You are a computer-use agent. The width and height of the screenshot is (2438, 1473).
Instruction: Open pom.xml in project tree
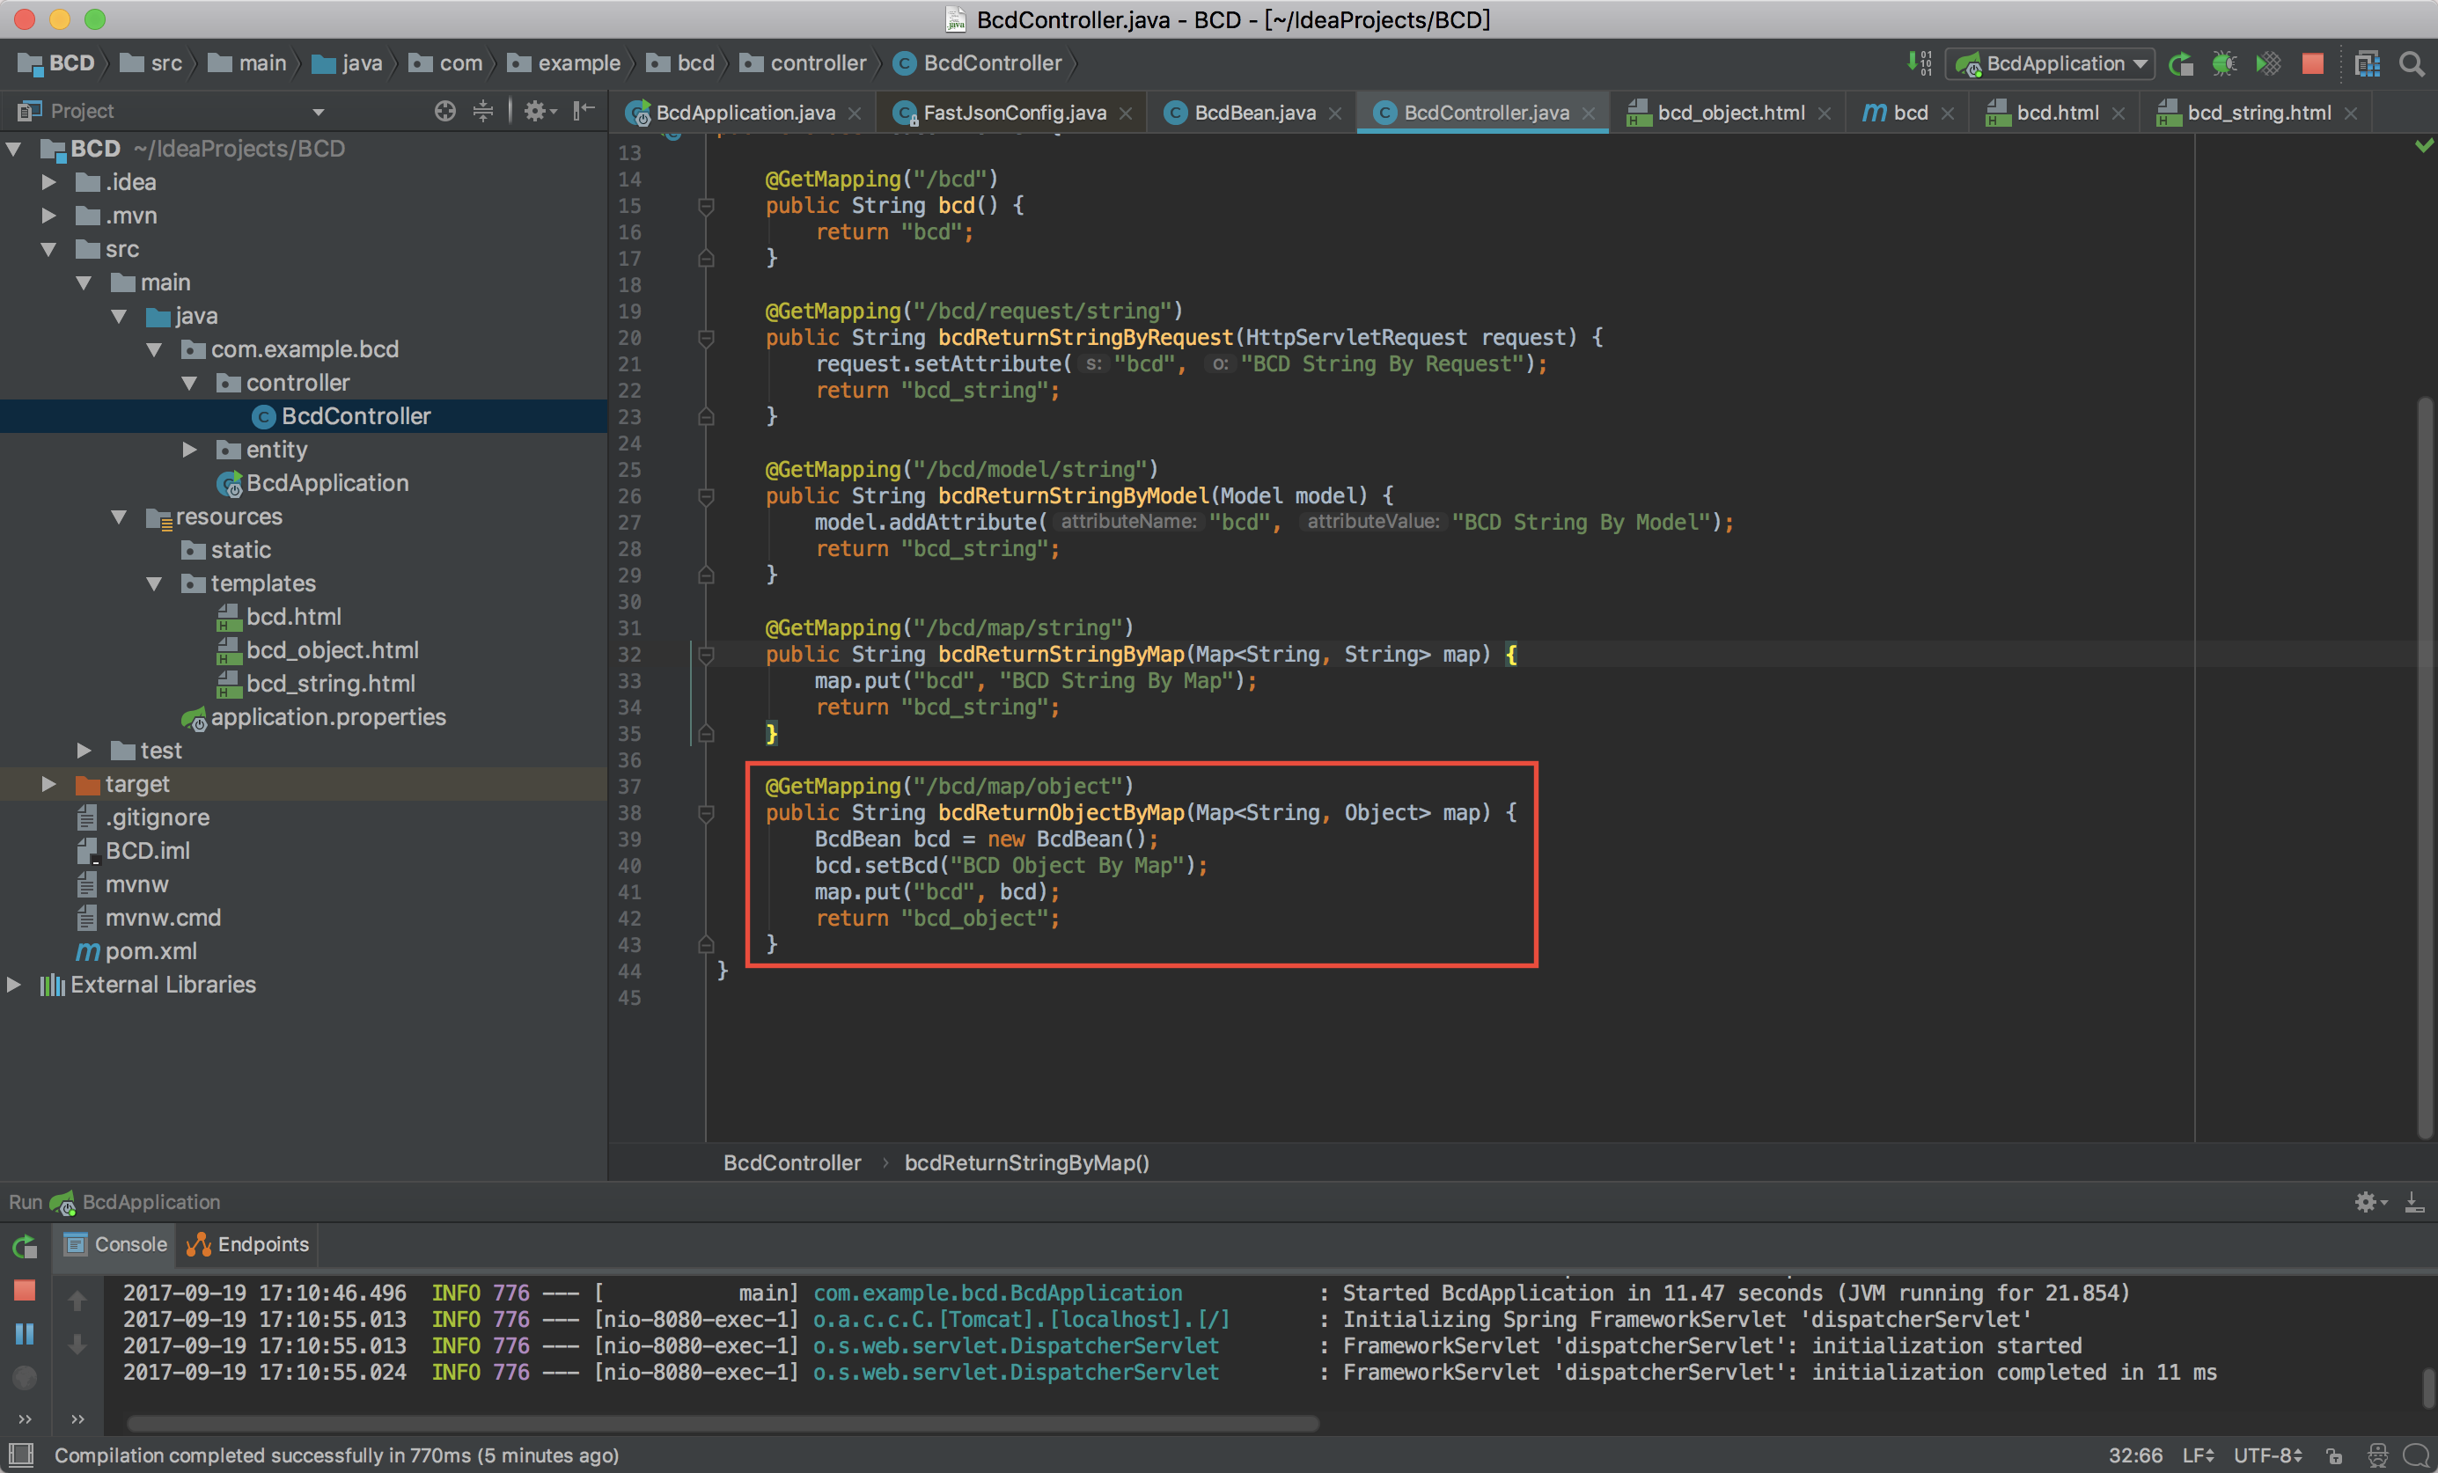tap(151, 952)
